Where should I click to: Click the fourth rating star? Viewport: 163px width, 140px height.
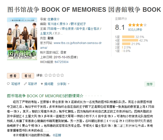click(x=58, y=75)
